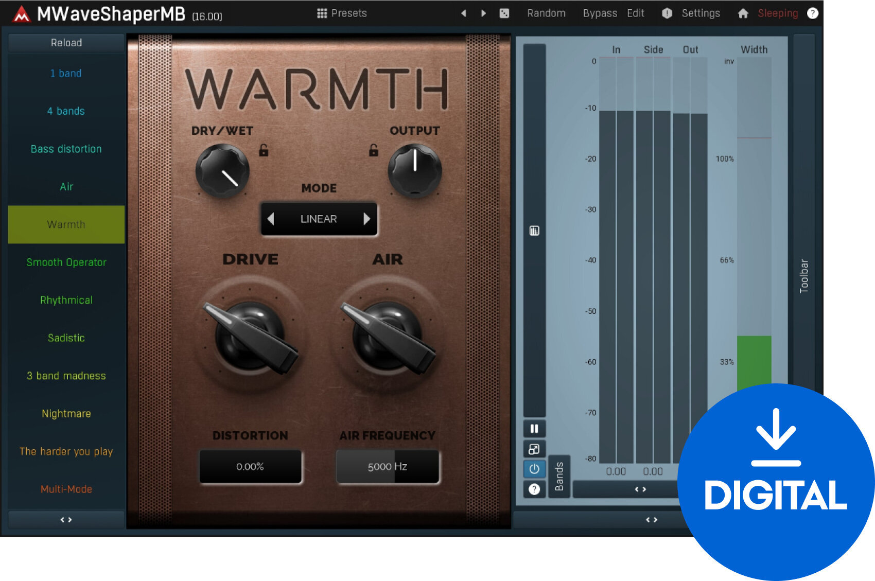
Task: Switch Mode to next option with right arrow
Action: click(x=366, y=219)
